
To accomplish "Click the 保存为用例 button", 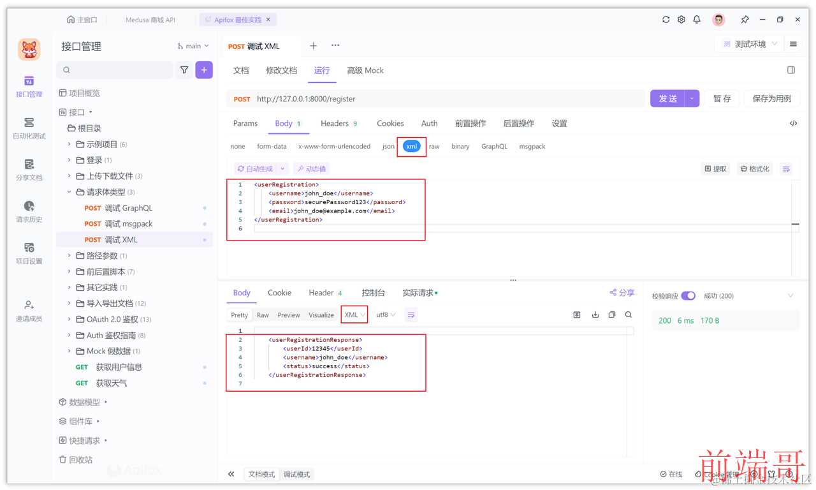I will click(771, 98).
